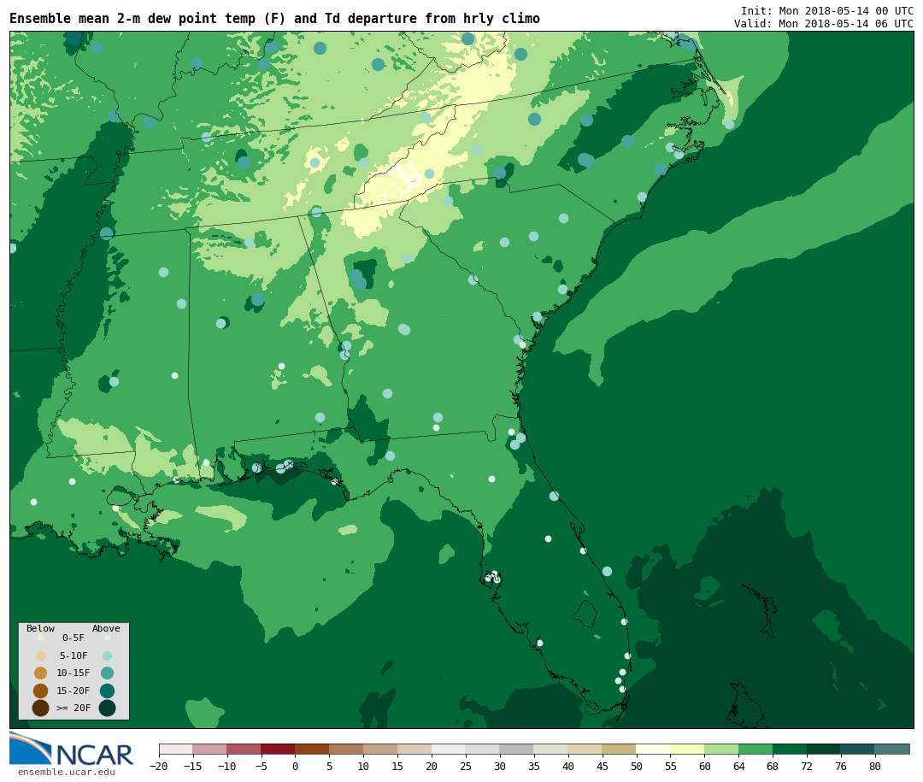The height and width of the screenshot is (782, 923).
Task: Select the '15-20F' legend label
Action: click(73, 691)
